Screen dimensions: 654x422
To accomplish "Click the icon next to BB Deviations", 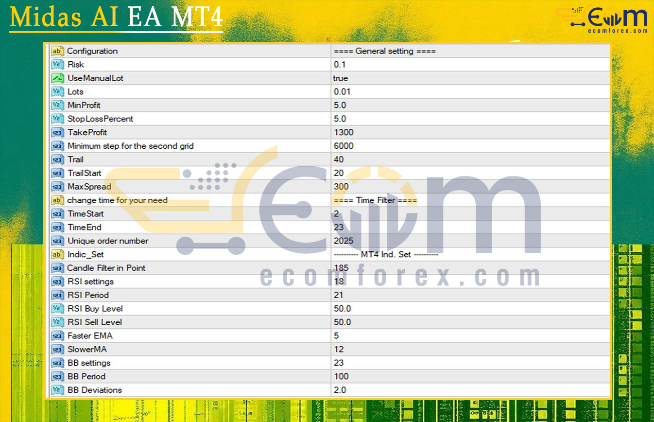I will tap(57, 390).
